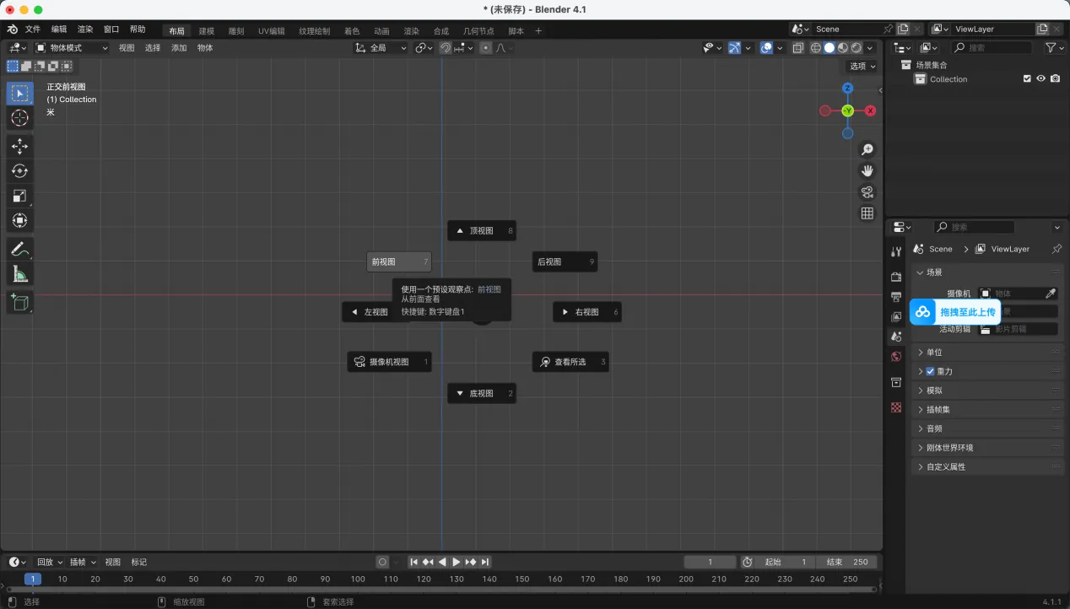Click the eyedropper next to camera field
This screenshot has width=1070, height=609.
click(x=1051, y=294)
